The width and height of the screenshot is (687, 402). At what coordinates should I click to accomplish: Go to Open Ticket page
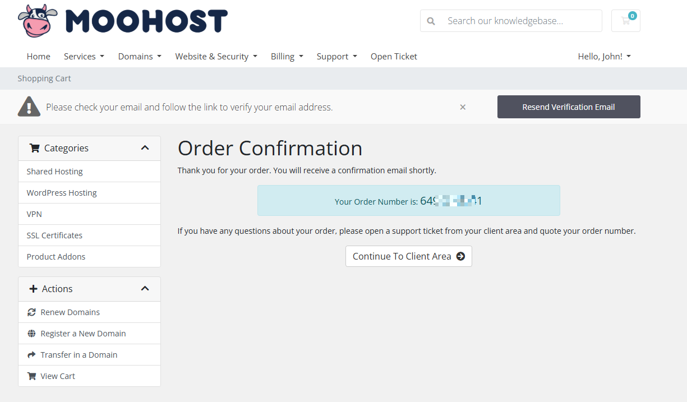point(394,57)
